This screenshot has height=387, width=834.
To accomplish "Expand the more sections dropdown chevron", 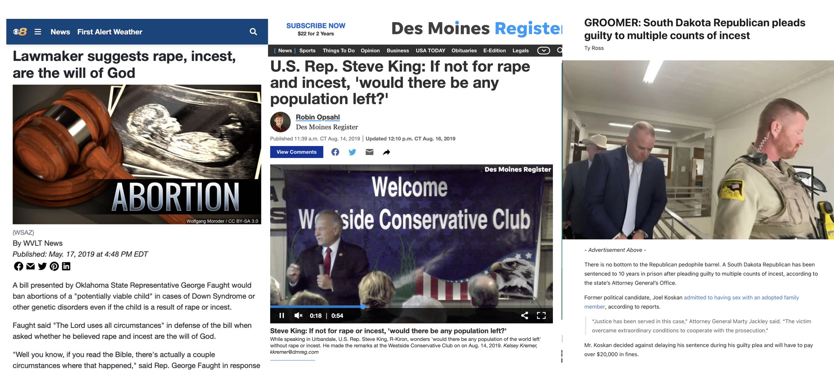I will [x=543, y=50].
